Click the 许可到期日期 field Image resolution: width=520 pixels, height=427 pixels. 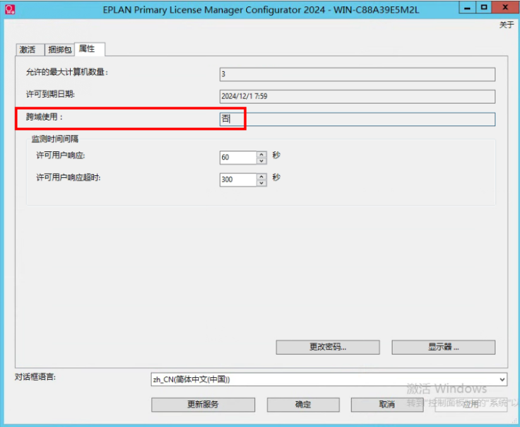[x=357, y=97]
